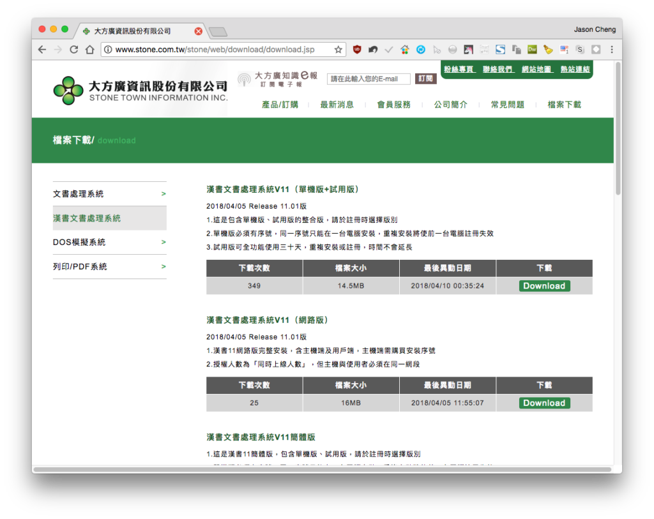
Task: Click the broom cleaner extension icon
Action: (548, 50)
